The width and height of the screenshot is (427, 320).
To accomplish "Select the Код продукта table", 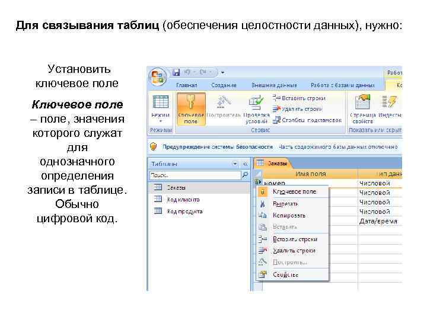I will point(178,212).
